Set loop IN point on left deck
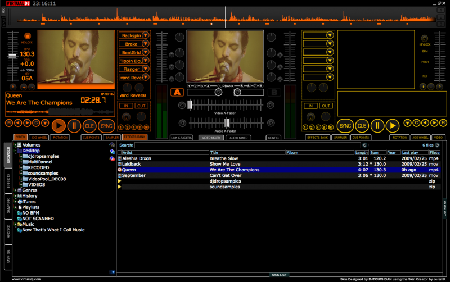This screenshot has width=450, height=282. (x=126, y=106)
